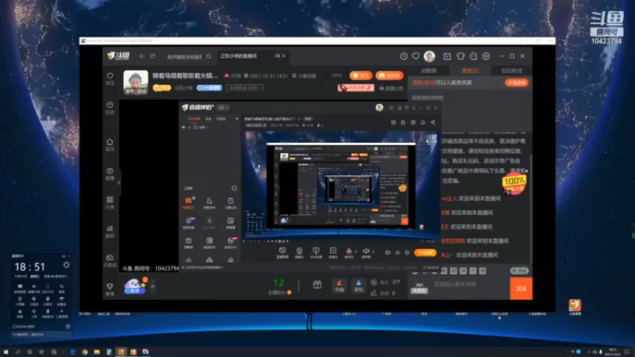Refresh the Douyu page
Screen dimensions: 635x357
(x=152, y=56)
